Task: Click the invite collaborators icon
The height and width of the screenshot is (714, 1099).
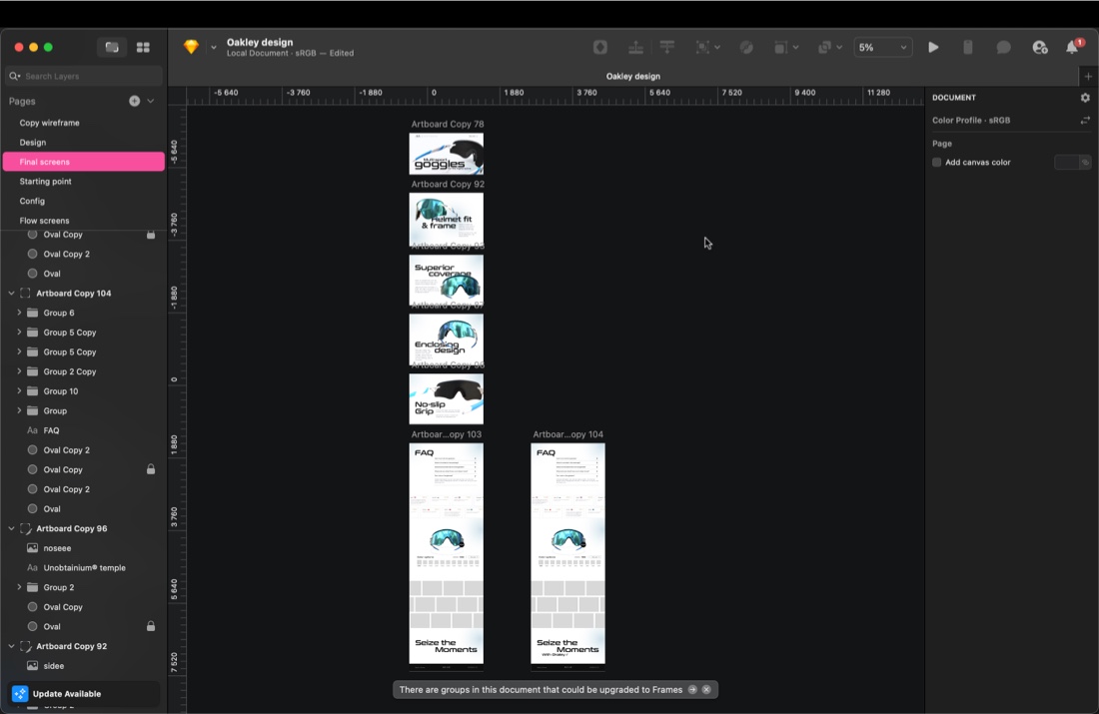Action: click(1039, 48)
